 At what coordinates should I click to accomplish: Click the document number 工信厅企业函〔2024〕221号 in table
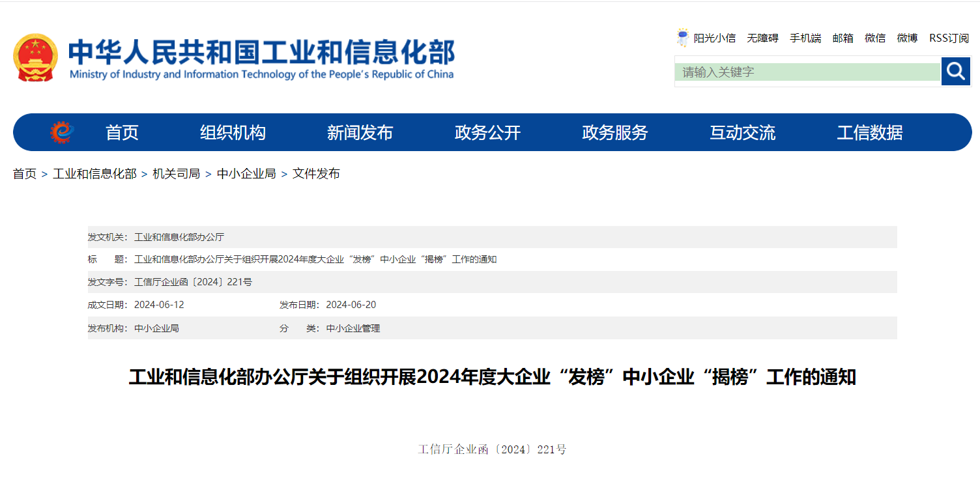[x=193, y=282]
